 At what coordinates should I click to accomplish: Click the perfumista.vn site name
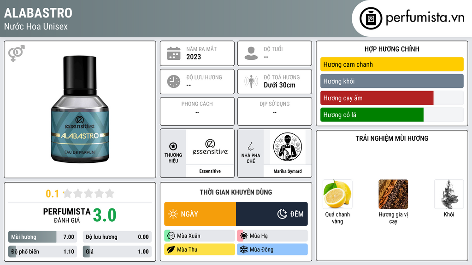[425, 17]
